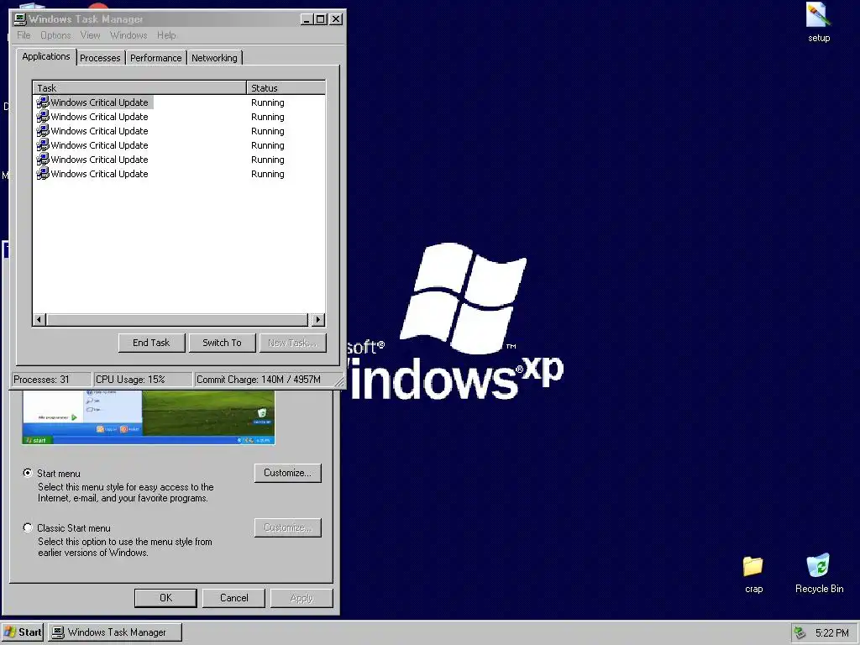Click the CPU Usage: 15% status entry

[x=143, y=380]
